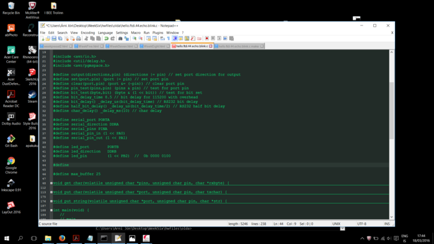Open the Language menu
This screenshot has height=244, width=434.
point(105,33)
